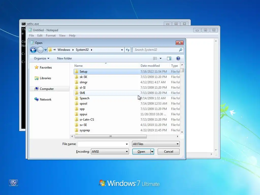Select the spool folder icon

(x=76, y=104)
